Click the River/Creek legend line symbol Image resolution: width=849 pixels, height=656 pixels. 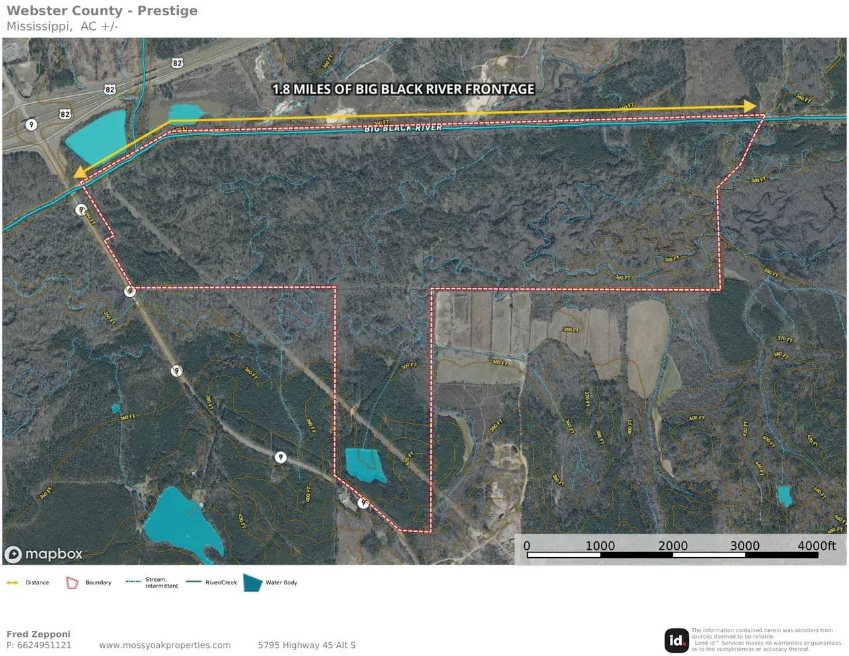pyautogui.click(x=194, y=582)
